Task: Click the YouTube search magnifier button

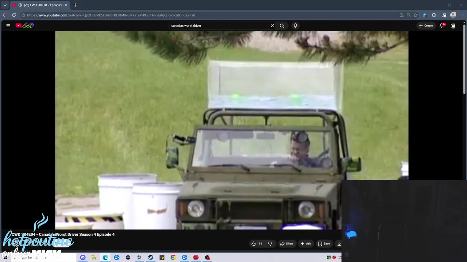Action: coord(282,25)
